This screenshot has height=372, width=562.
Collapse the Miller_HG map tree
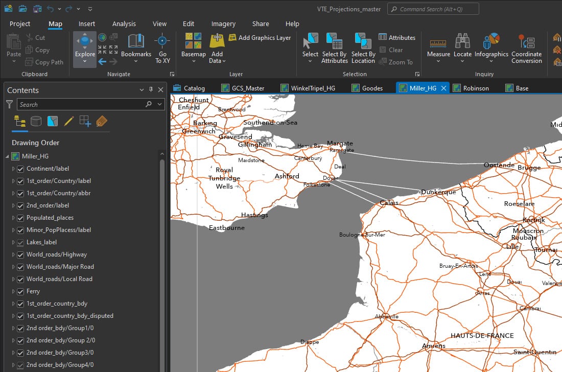point(7,156)
